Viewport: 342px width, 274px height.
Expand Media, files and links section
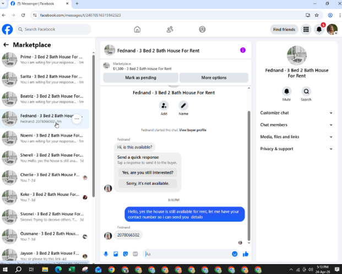296,137
